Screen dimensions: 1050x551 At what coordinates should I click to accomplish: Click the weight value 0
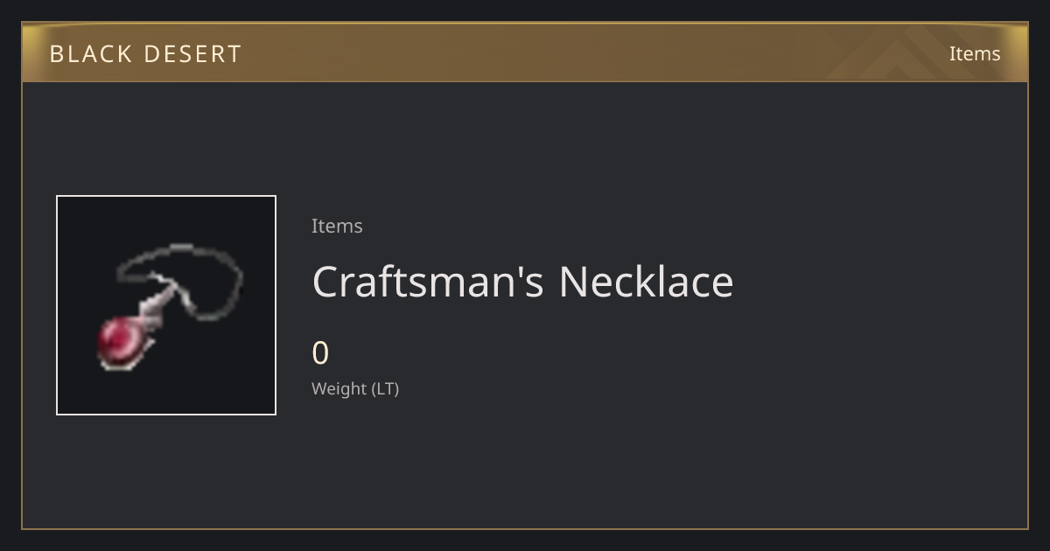pos(320,353)
